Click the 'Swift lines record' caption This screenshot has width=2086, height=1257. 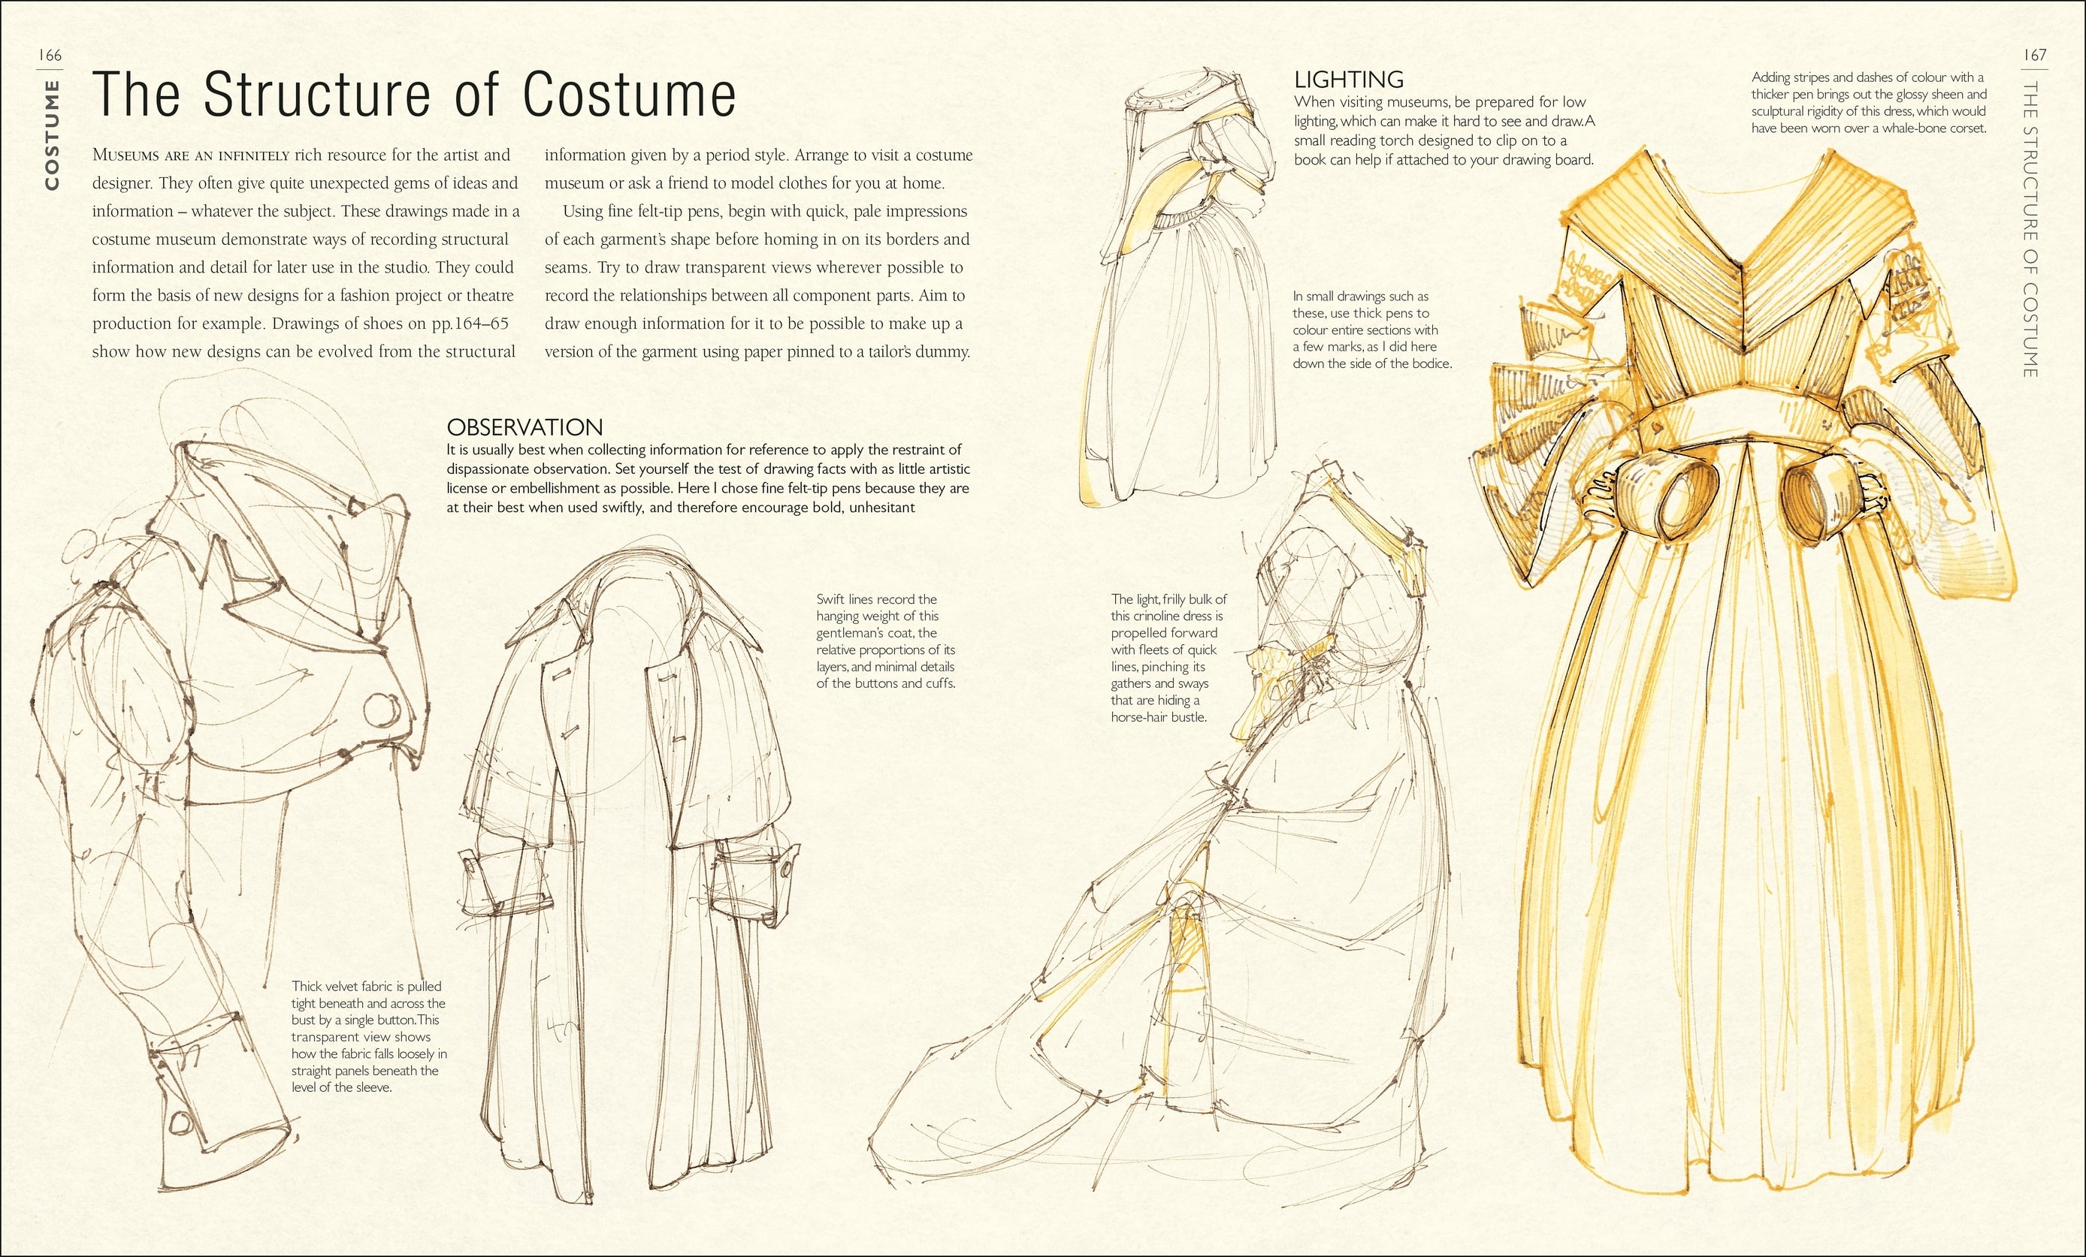tap(885, 641)
